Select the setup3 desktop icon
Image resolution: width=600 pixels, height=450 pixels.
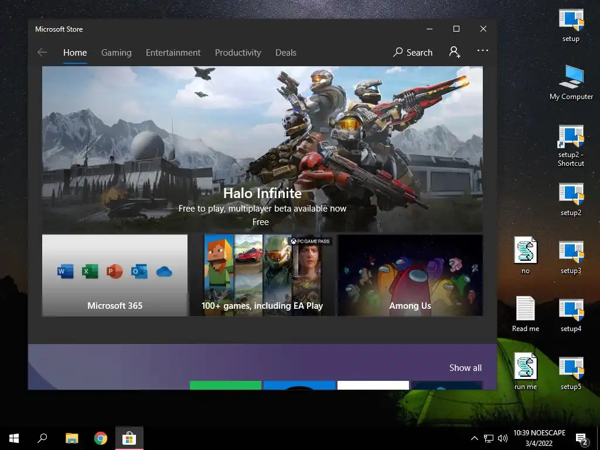tap(571, 258)
